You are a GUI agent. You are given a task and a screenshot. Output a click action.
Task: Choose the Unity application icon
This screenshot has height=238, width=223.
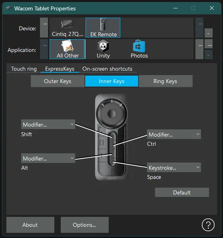click(103, 49)
